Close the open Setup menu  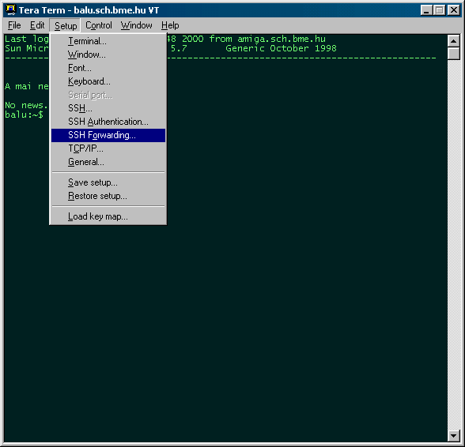pyautogui.click(x=65, y=26)
